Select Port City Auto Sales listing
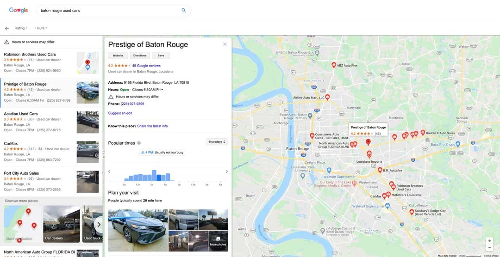The width and height of the screenshot is (500, 257). (x=51, y=182)
